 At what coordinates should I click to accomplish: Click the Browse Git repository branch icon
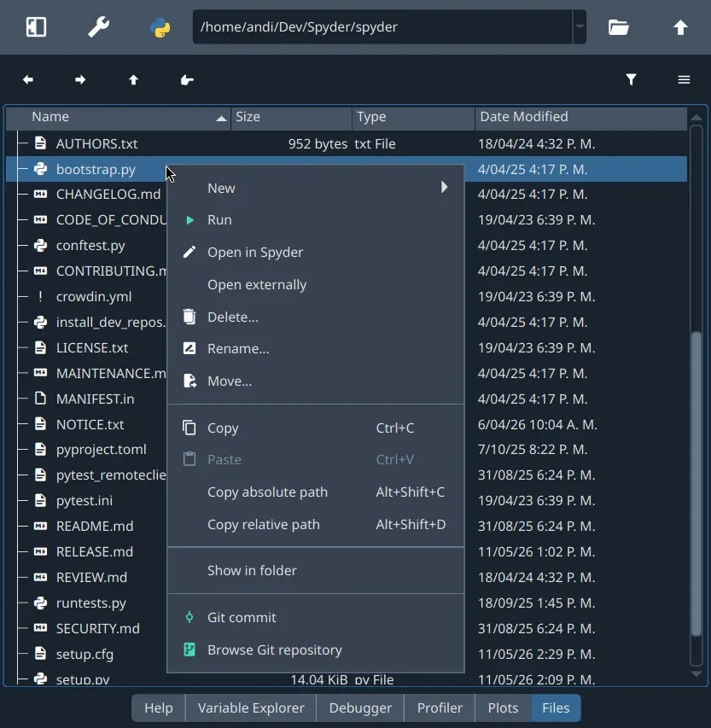coord(189,649)
